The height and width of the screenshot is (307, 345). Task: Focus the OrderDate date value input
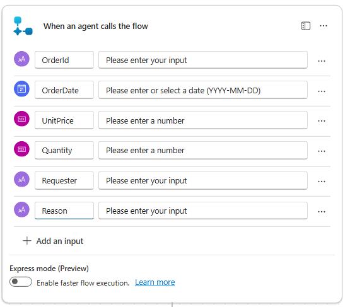coord(203,90)
